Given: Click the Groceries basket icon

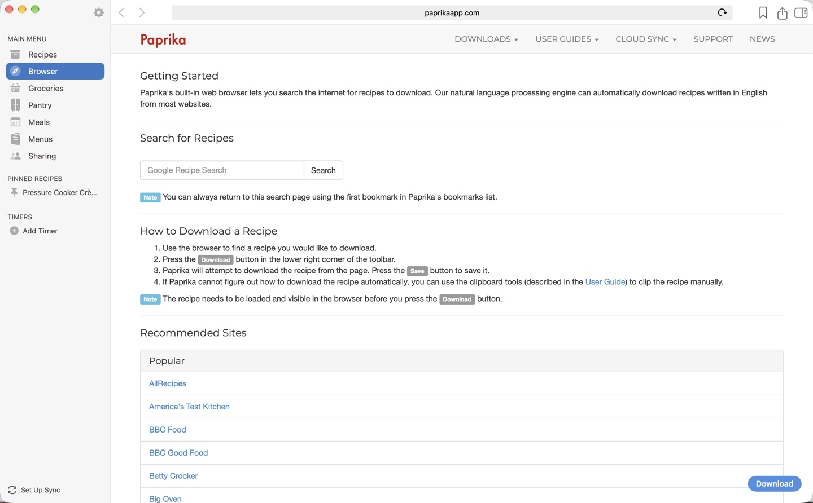Looking at the screenshot, I should pos(15,89).
